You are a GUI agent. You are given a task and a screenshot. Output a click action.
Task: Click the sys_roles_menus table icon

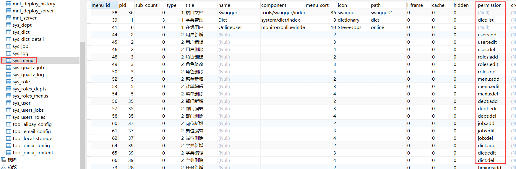(x=9, y=96)
